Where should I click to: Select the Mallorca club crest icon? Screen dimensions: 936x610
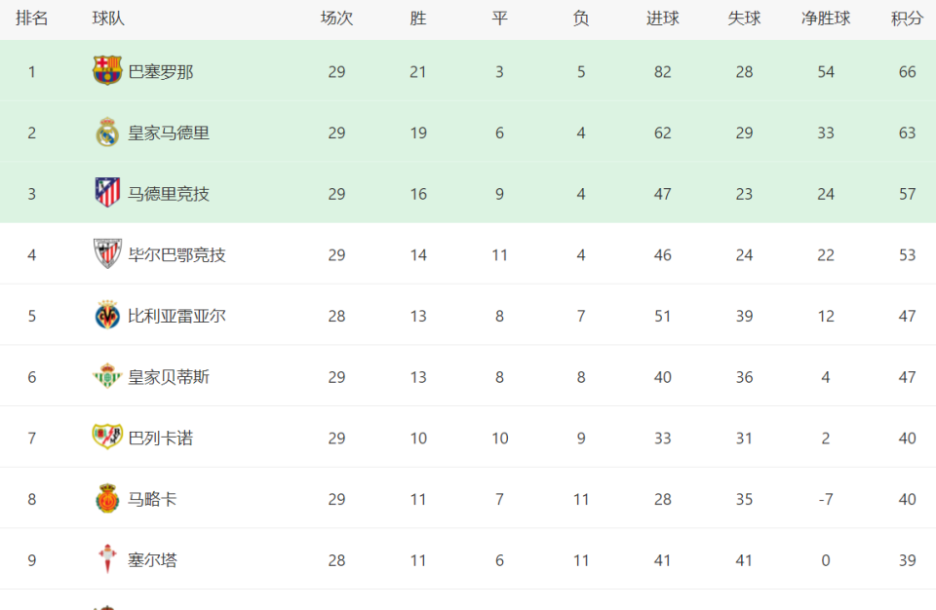tap(107, 498)
